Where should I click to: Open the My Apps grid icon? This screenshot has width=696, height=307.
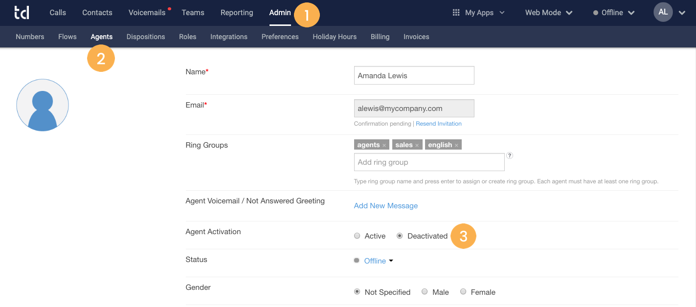[x=456, y=13]
